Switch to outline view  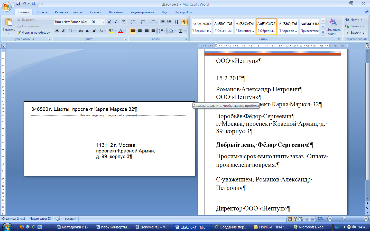point(307,219)
